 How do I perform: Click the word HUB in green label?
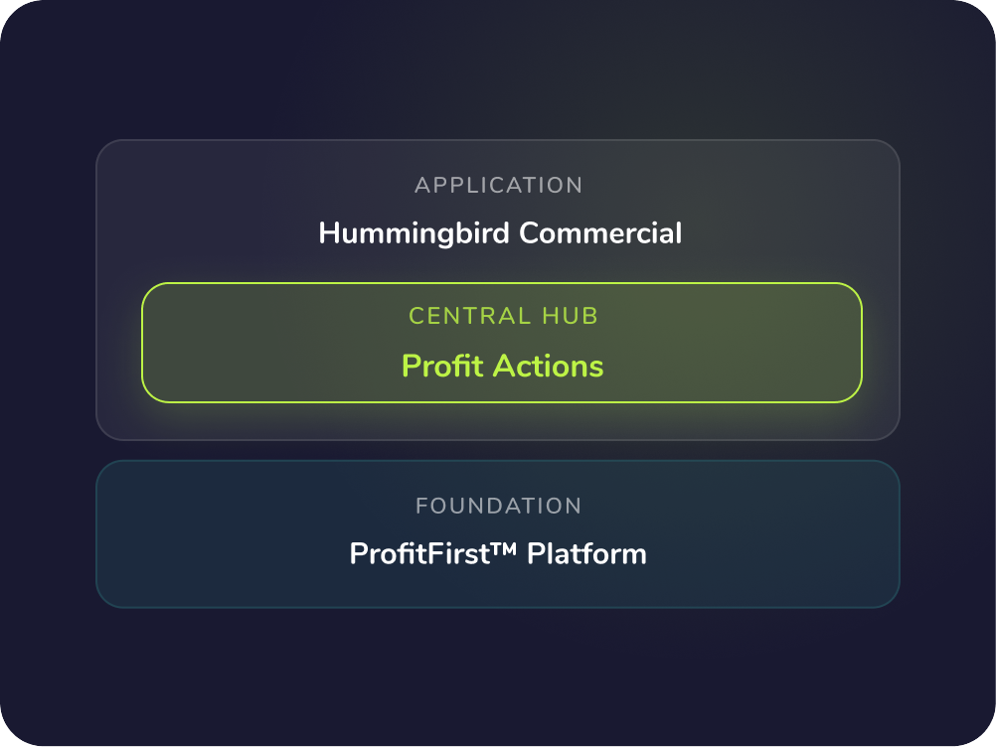(570, 316)
